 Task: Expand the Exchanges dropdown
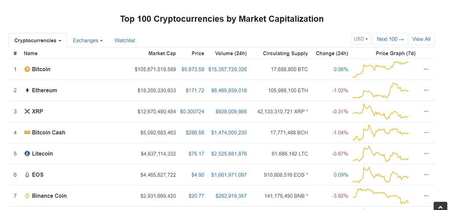click(x=88, y=40)
